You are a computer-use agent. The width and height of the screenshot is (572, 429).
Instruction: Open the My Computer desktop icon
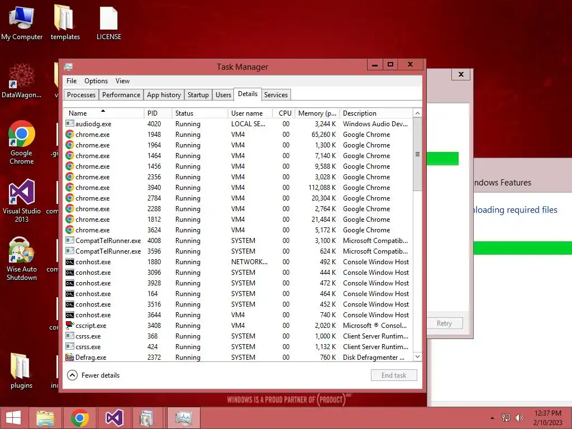click(22, 22)
